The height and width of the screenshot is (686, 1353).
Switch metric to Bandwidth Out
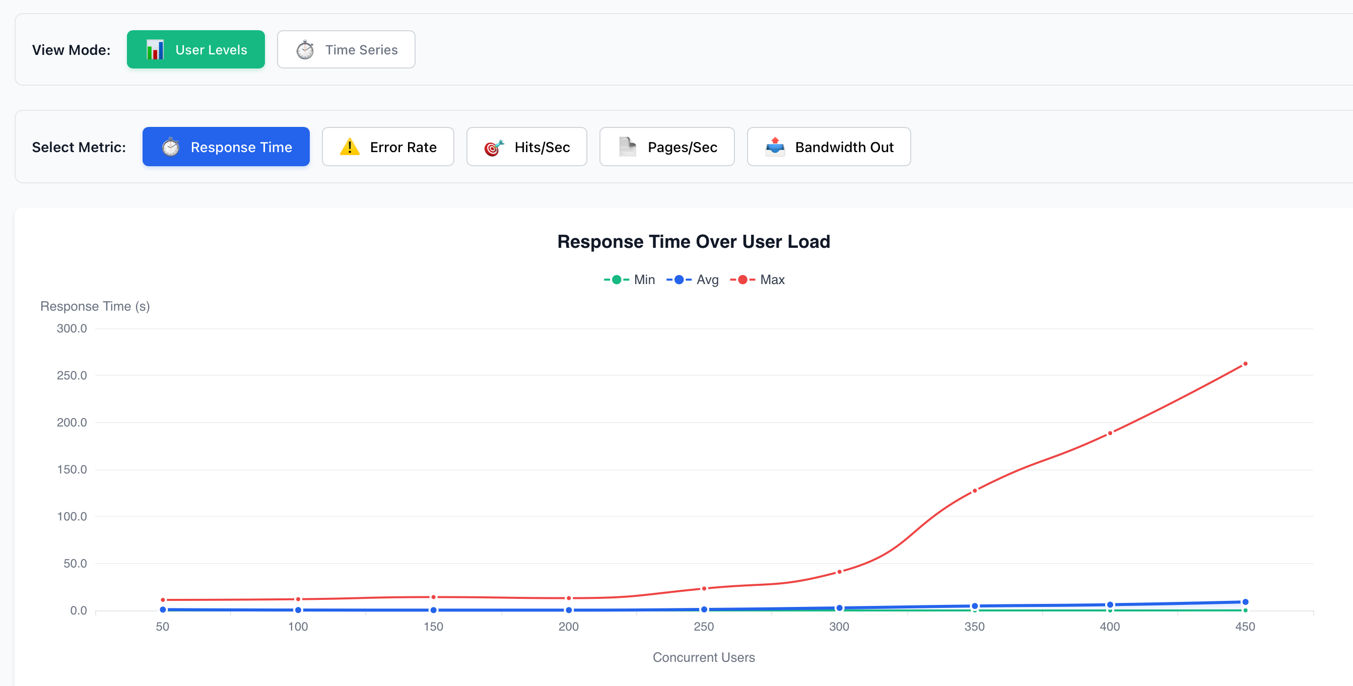(x=829, y=147)
